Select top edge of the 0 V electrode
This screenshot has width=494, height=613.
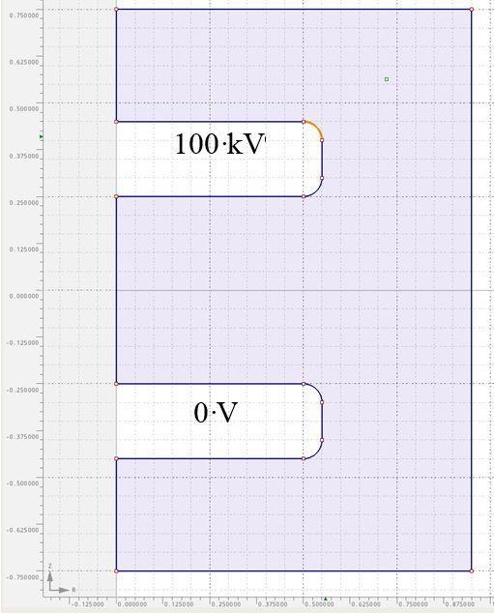click(210, 384)
